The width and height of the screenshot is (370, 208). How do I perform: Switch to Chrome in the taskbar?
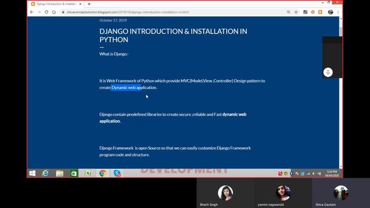103,173
